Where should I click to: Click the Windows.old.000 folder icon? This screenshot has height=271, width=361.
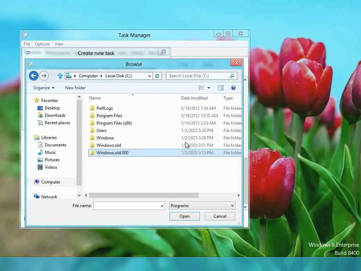(x=92, y=152)
